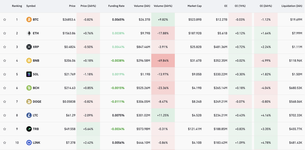Favorite ETH with its star
This screenshot has height=150, width=305.
coord(5,33)
